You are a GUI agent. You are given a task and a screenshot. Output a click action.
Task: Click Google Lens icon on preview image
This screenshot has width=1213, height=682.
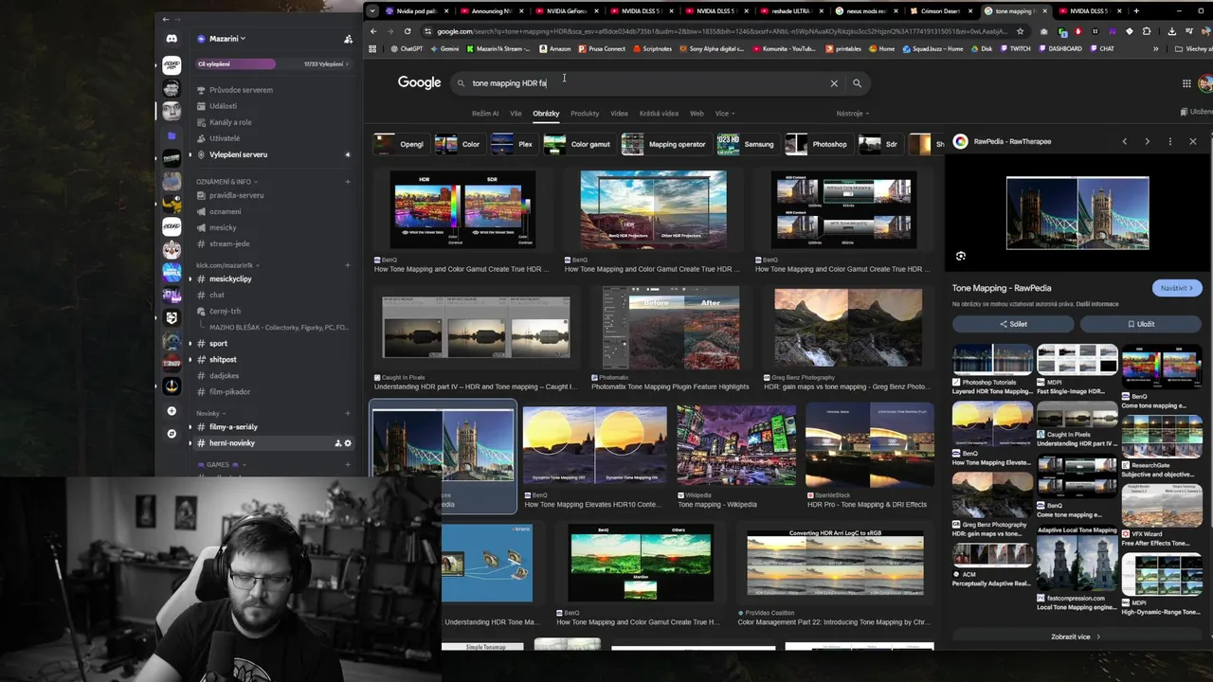pos(961,256)
